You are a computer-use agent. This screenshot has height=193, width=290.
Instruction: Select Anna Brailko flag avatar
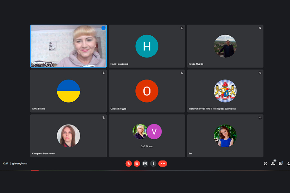pyautogui.click(x=68, y=91)
